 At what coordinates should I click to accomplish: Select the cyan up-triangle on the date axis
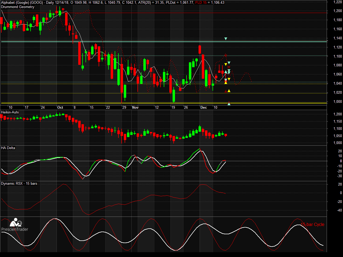click(x=229, y=104)
